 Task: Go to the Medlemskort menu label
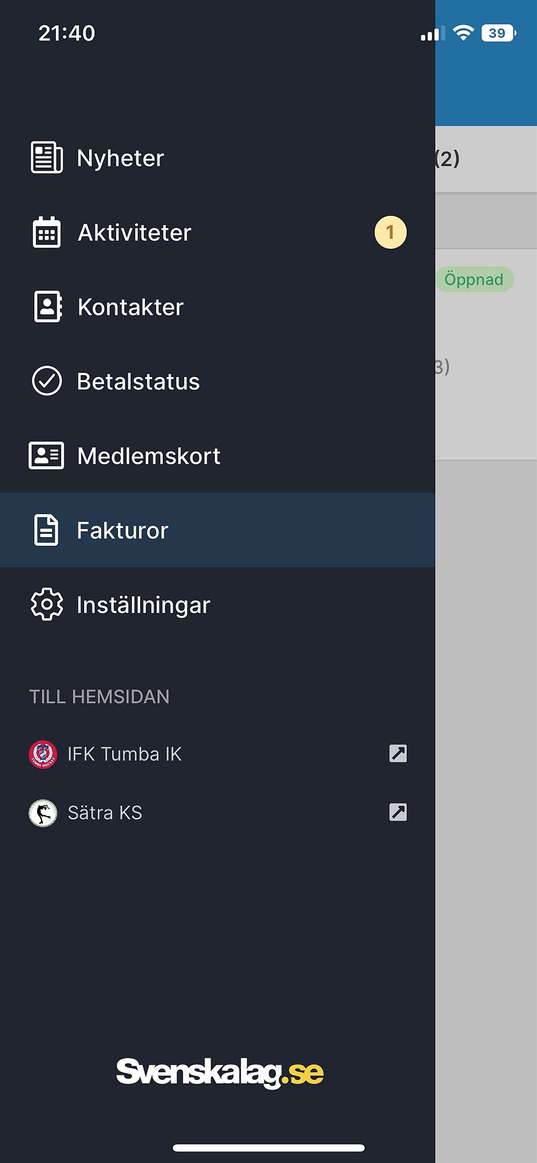[x=149, y=456]
